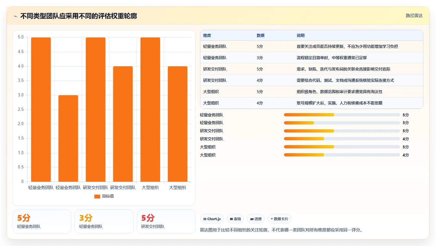Image resolution: width=436 pixels, height=246 pixels.
Task: Click 研发交付团队 in the 需求、缺陷、迭代 table row
Action: point(215,69)
